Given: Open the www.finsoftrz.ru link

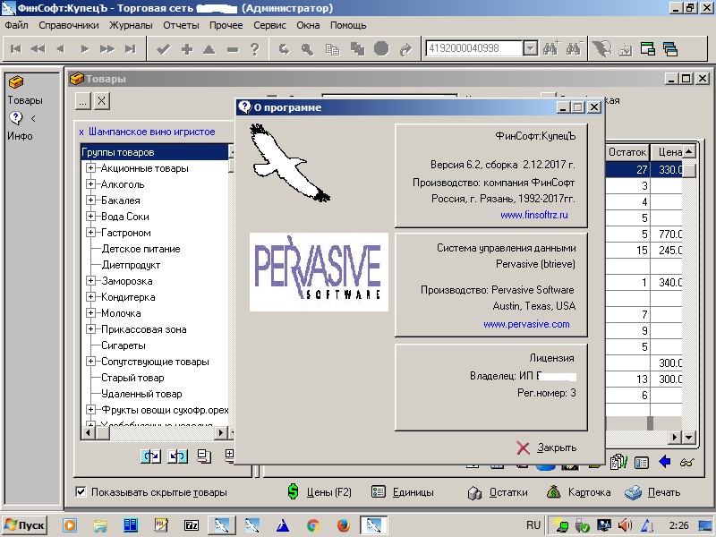Looking at the screenshot, I should [x=534, y=216].
